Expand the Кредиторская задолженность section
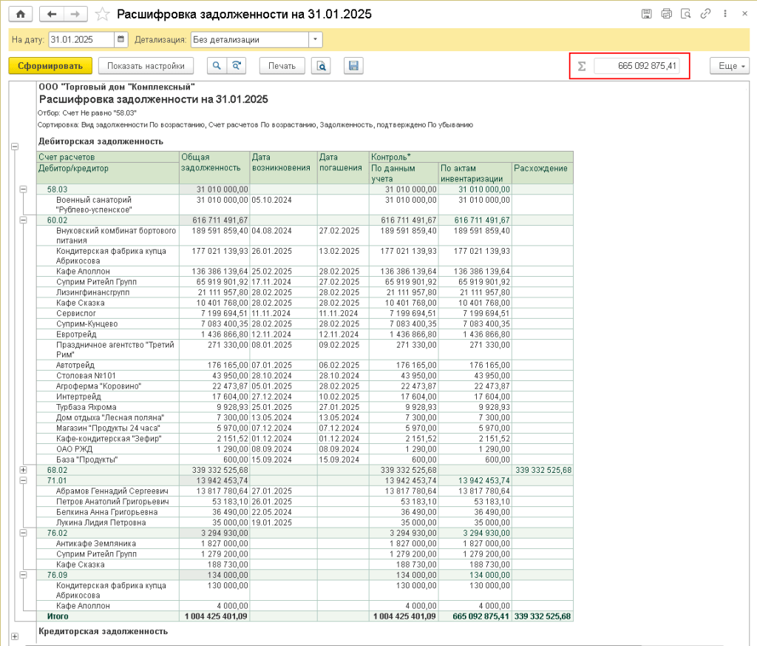Screen dimensions: 757x646 click(14, 636)
